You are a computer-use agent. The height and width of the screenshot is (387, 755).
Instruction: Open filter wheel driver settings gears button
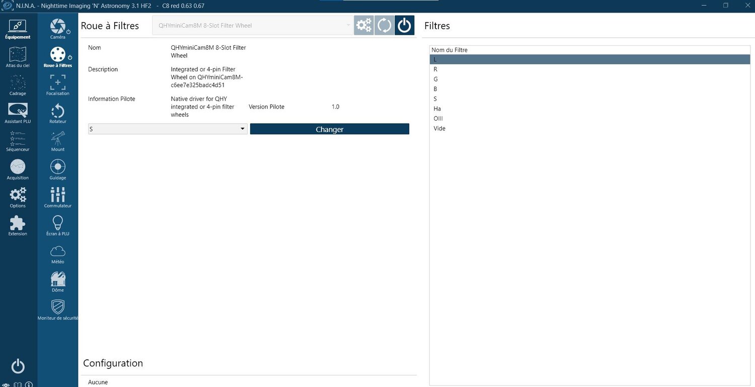click(364, 26)
